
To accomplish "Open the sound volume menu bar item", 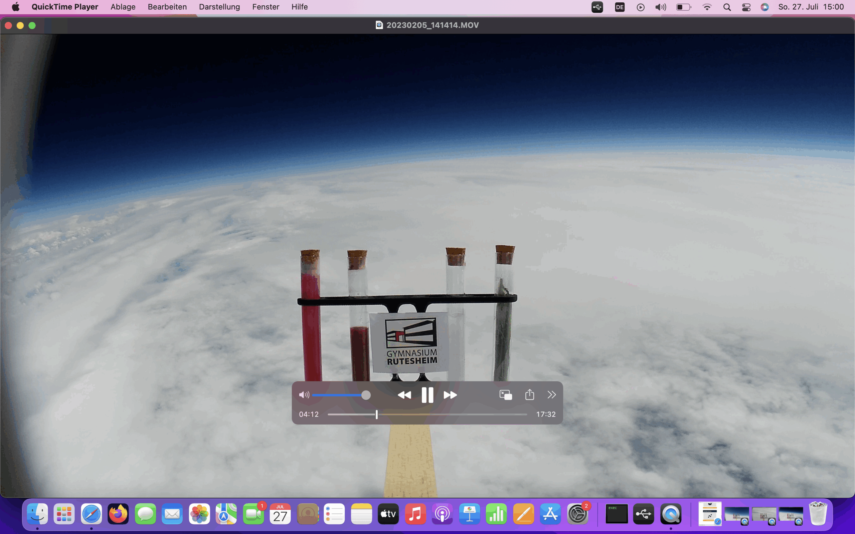I will click(660, 7).
